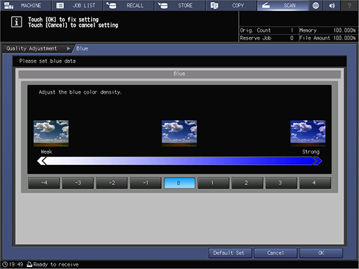The image size is (359, 269).
Task: Set blue density to 2
Action: pos(247,183)
